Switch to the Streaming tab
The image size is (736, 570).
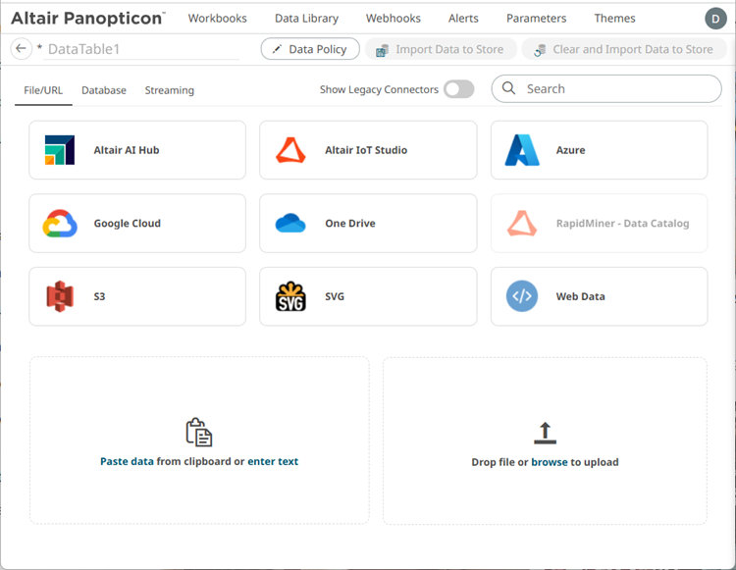[170, 90]
